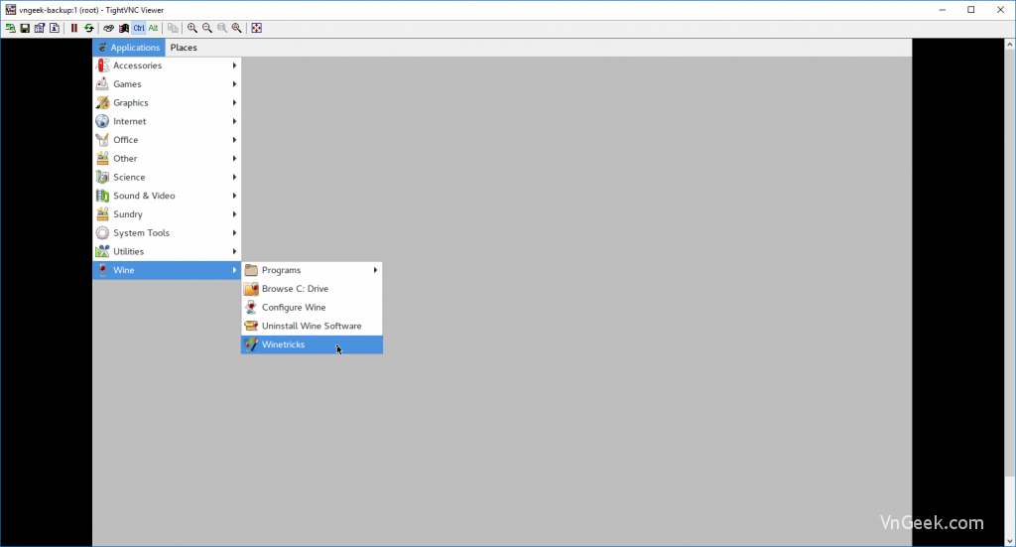
Task: Open the Places menu
Action: [x=184, y=48]
